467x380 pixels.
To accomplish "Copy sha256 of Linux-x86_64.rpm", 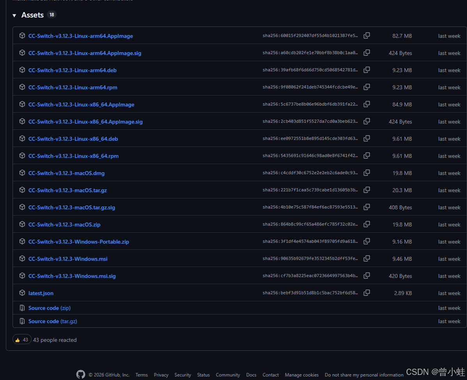I will tap(367, 156).
